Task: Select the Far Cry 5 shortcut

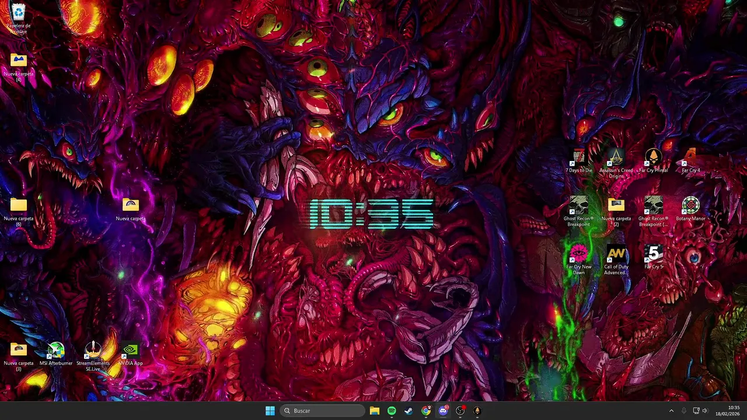Action: click(x=653, y=257)
